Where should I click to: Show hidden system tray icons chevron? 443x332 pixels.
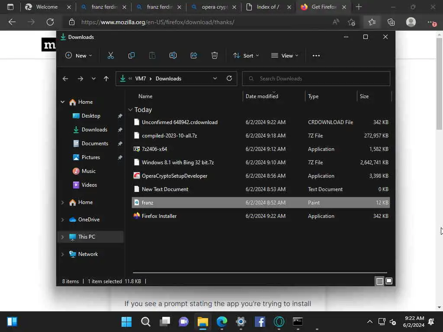pyautogui.click(x=369, y=322)
